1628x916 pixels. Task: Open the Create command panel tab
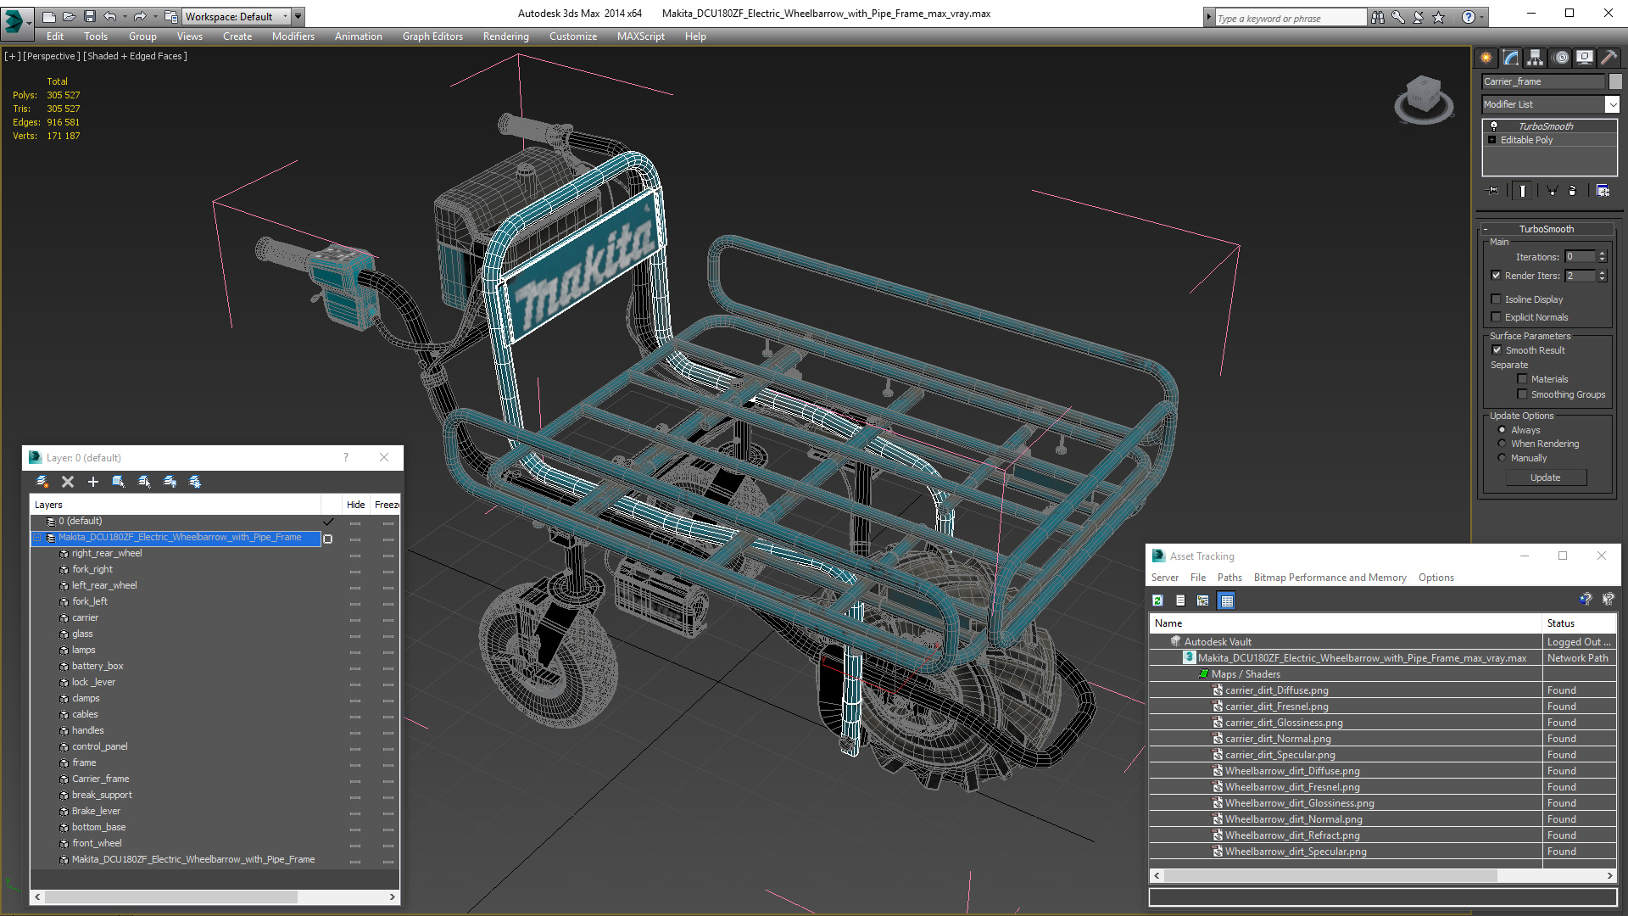(1486, 58)
